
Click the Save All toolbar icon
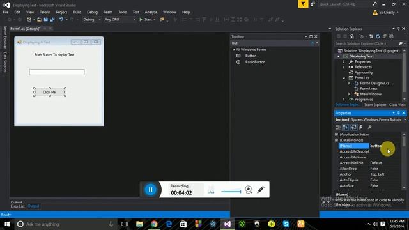(52, 20)
